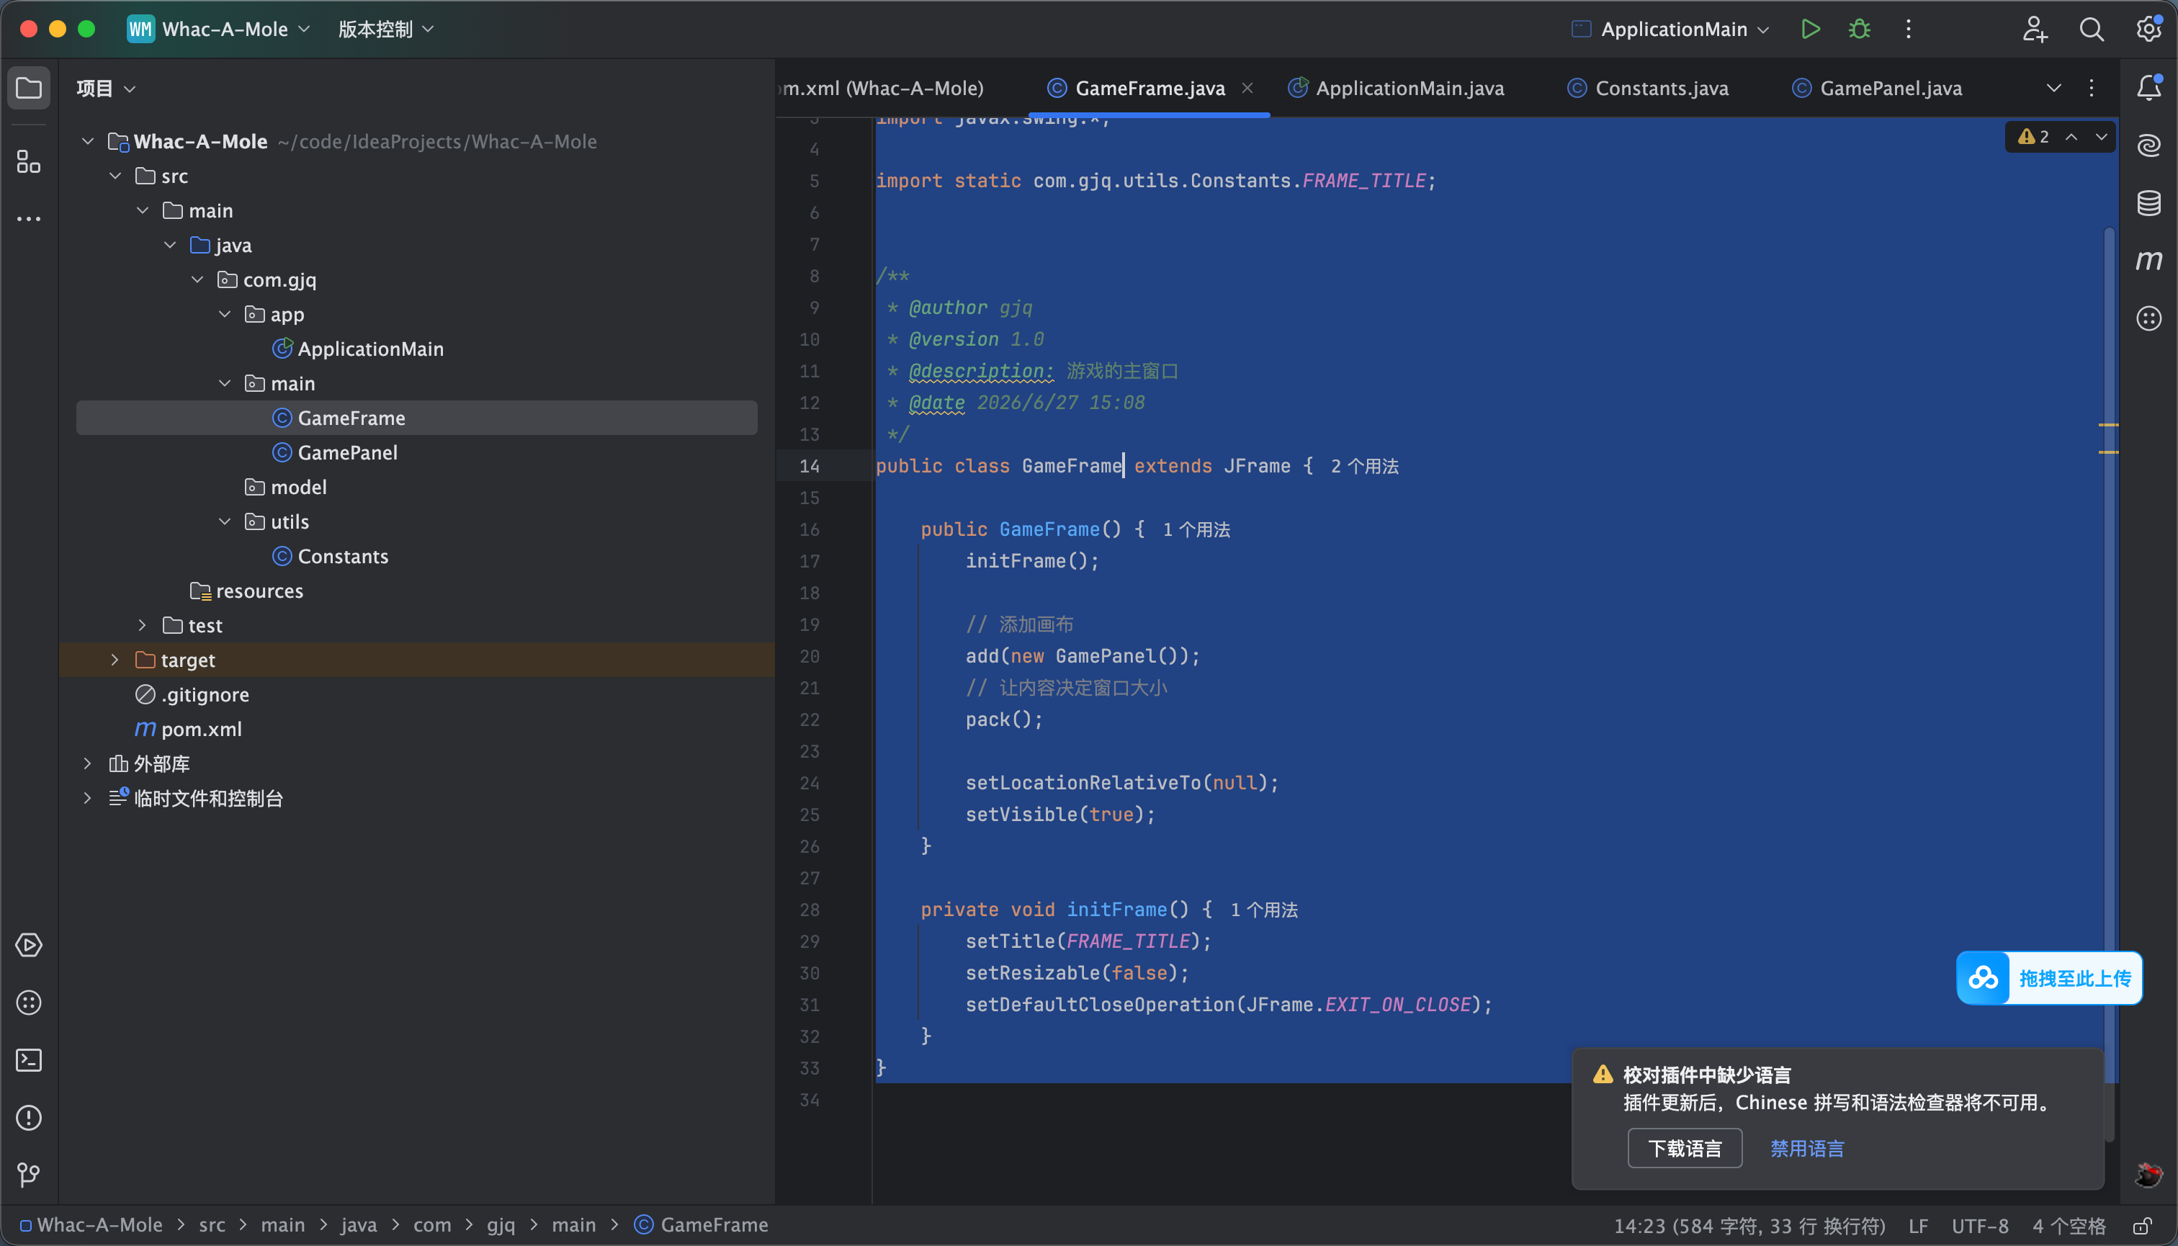The width and height of the screenshot is (2178, 1246).
Task: Expand the 临时文件和控制台 node
Action: point(87,799)
